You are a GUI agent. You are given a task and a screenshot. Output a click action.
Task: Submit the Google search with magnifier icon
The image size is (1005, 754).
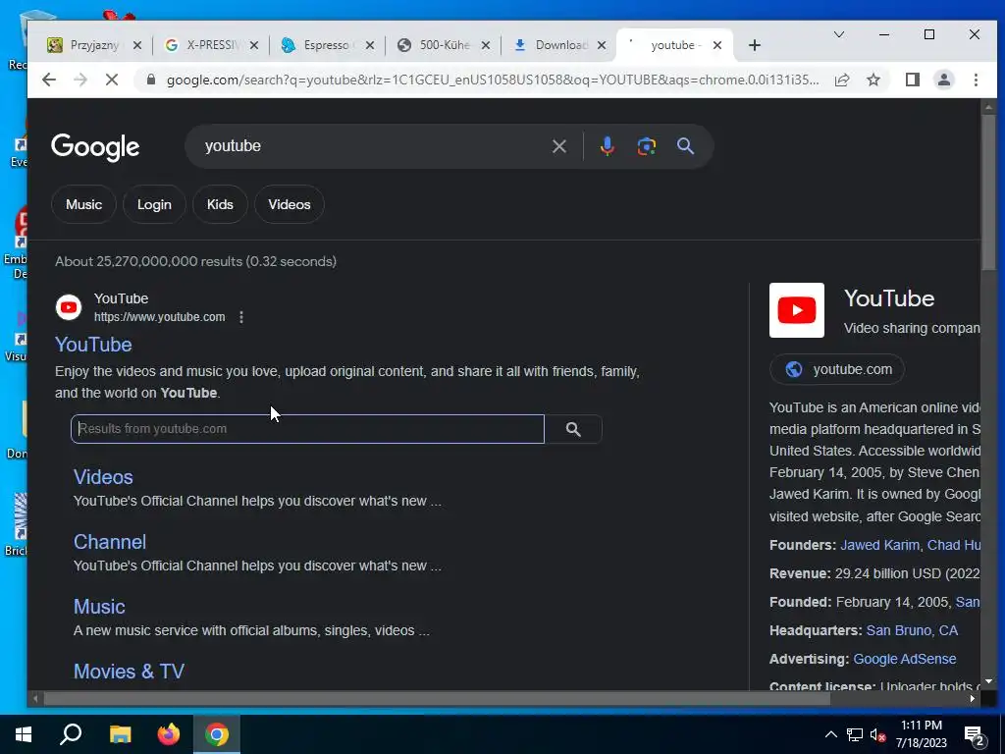click(x=685, y=146)
